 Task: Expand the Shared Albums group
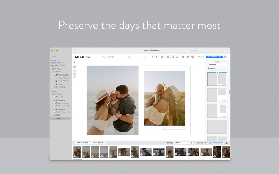pos(51,66)
